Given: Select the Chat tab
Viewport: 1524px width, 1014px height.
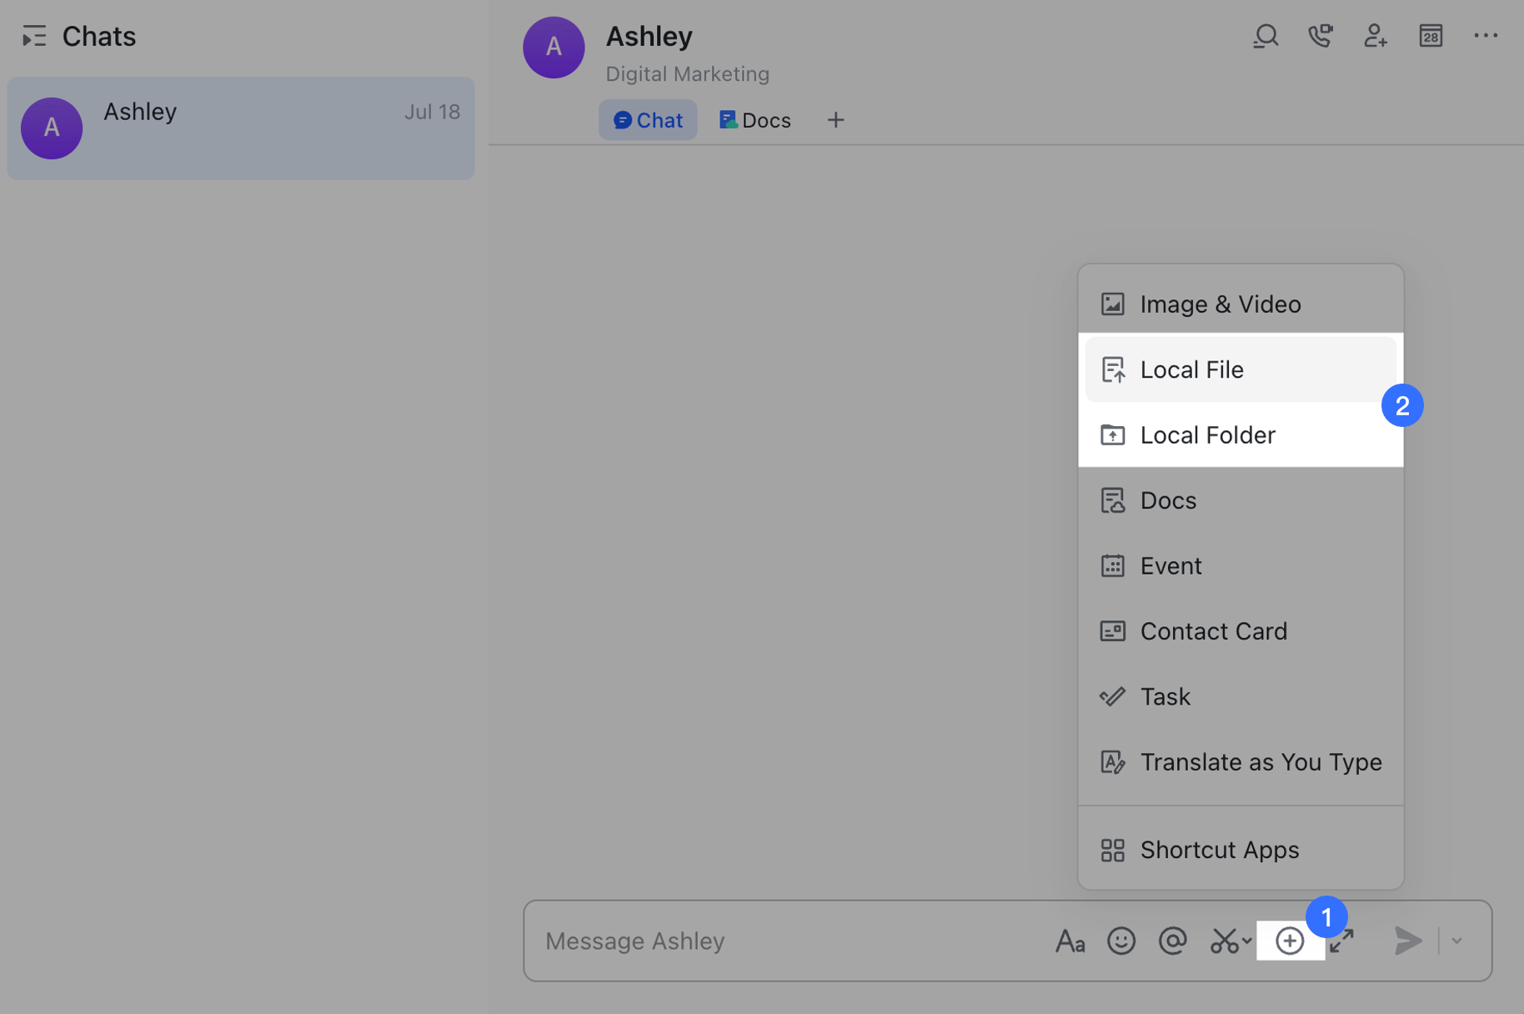Looking at the screenshot, I should click(x=648, y=119).
